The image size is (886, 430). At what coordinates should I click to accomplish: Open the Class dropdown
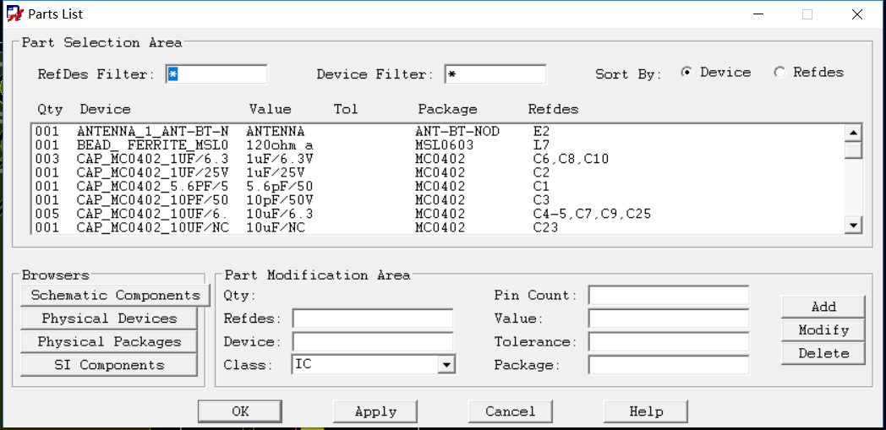coord(447,365)
